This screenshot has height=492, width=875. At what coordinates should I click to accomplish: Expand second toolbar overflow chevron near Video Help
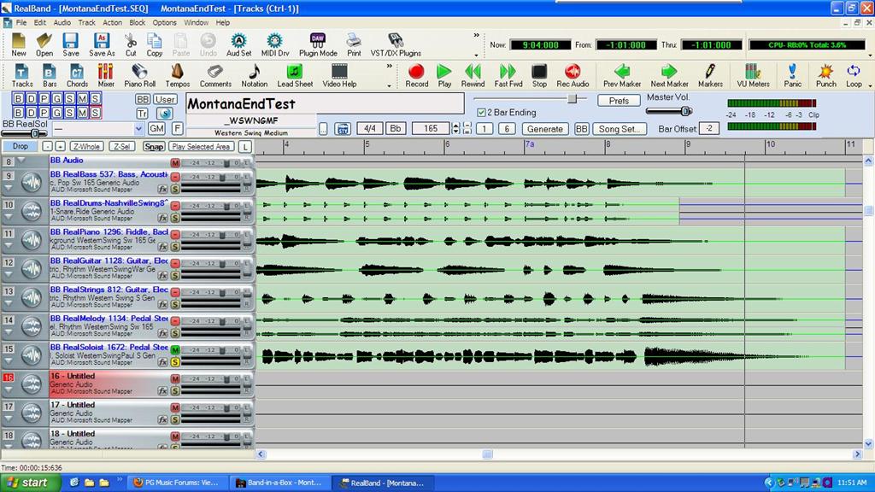389,66
